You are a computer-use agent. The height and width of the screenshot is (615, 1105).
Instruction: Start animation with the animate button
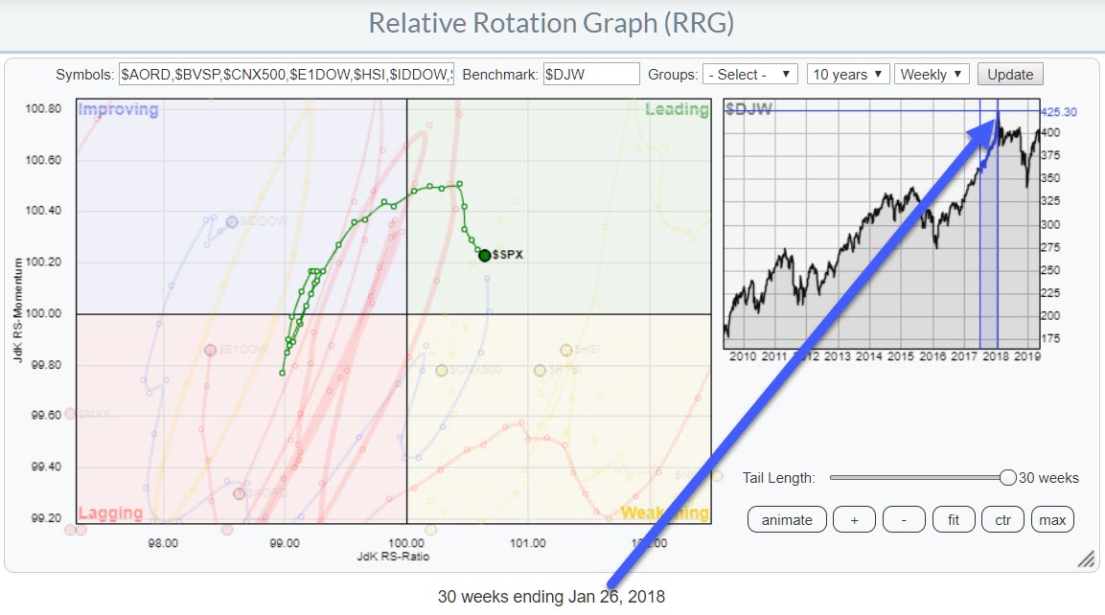pos(786,520)
